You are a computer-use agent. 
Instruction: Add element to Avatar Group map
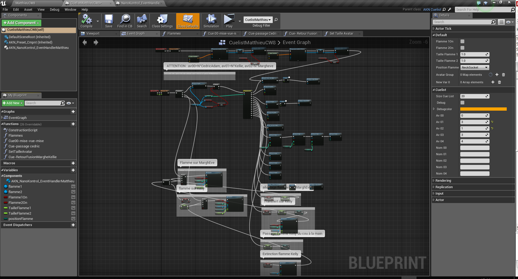(497, 75)
